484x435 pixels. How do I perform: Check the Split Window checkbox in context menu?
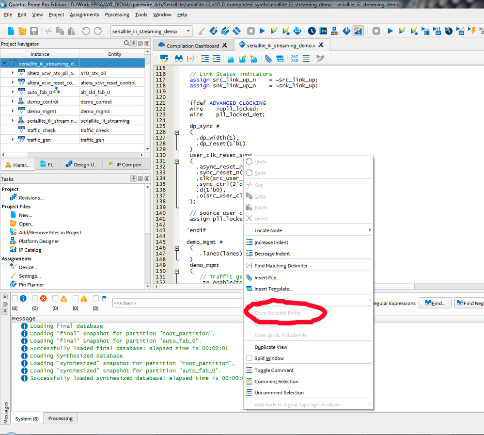(249, 358)
